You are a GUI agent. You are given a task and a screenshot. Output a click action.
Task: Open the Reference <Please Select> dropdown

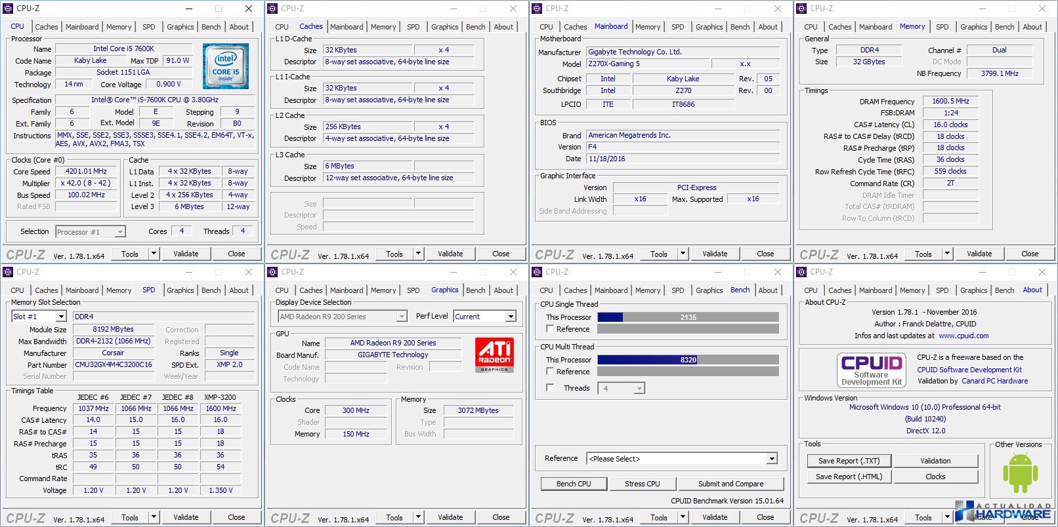coord(681,459)
